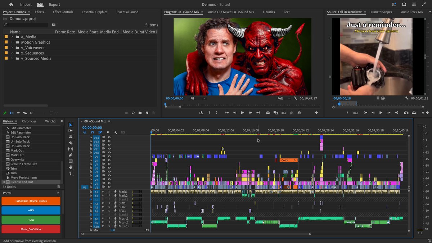This screenshot has height=243, width=432.
Task: Switch to the Import workspace tab
Action: (26, 5)
